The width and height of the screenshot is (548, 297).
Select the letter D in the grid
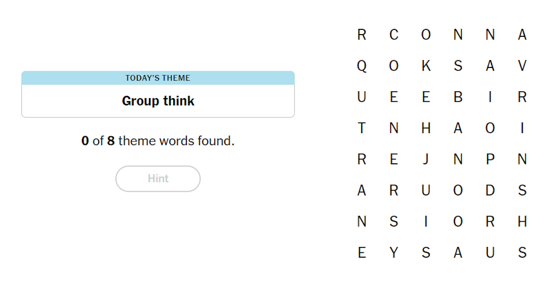click(490, 190)
